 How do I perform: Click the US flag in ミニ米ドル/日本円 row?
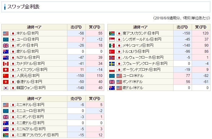click(6, 105)
